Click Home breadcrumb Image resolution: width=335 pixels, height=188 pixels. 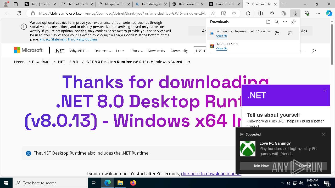pyautogui.click(x=19, y=62)
